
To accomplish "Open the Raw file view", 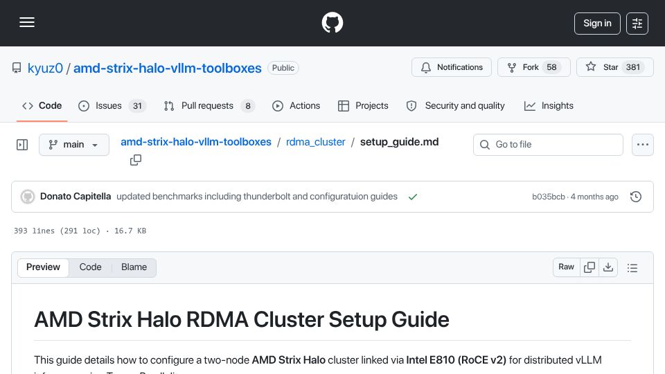I will (566, 267).
